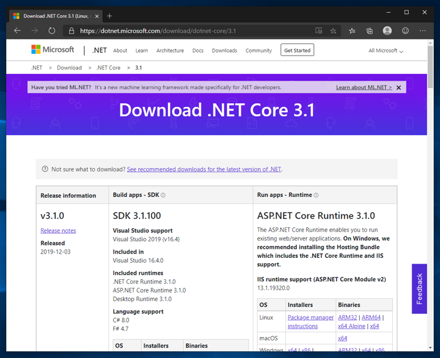The width and height of the screenshot is (440, 358).
Task: Click the Learn about ML.NET link
Action: point(364,87)
